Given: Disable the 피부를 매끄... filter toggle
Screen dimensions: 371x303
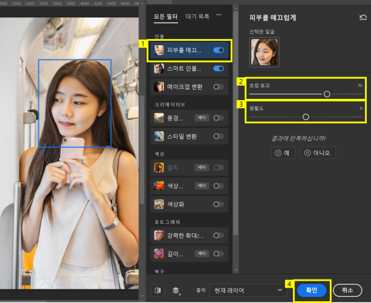Looking at the screenshot, I should pyautogui.click(x=219, y=50).
